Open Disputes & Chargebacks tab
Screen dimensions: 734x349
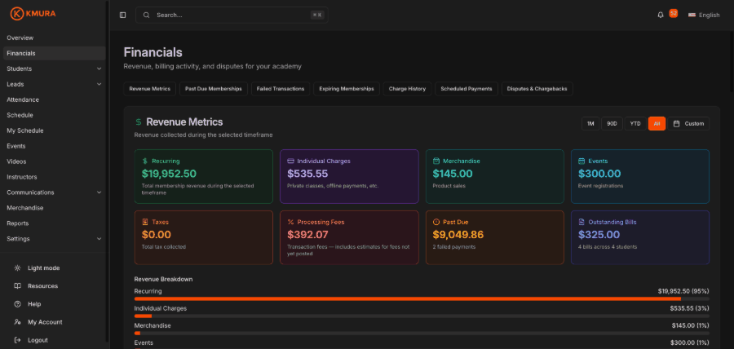537,89
